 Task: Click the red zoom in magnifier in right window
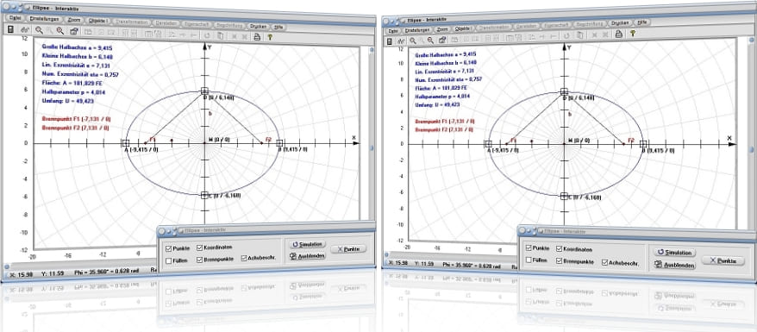(x=430, y=40)
